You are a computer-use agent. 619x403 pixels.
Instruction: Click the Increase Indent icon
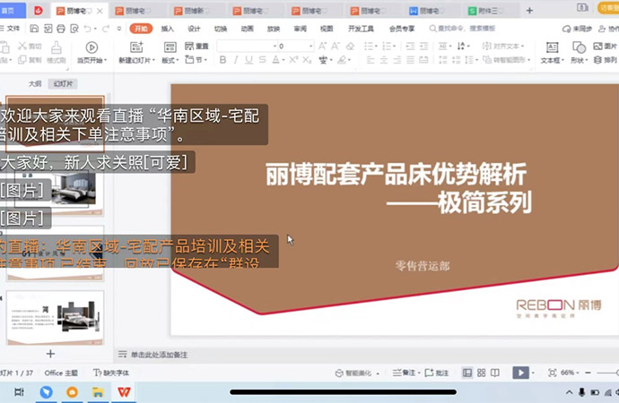pos(423,46)
